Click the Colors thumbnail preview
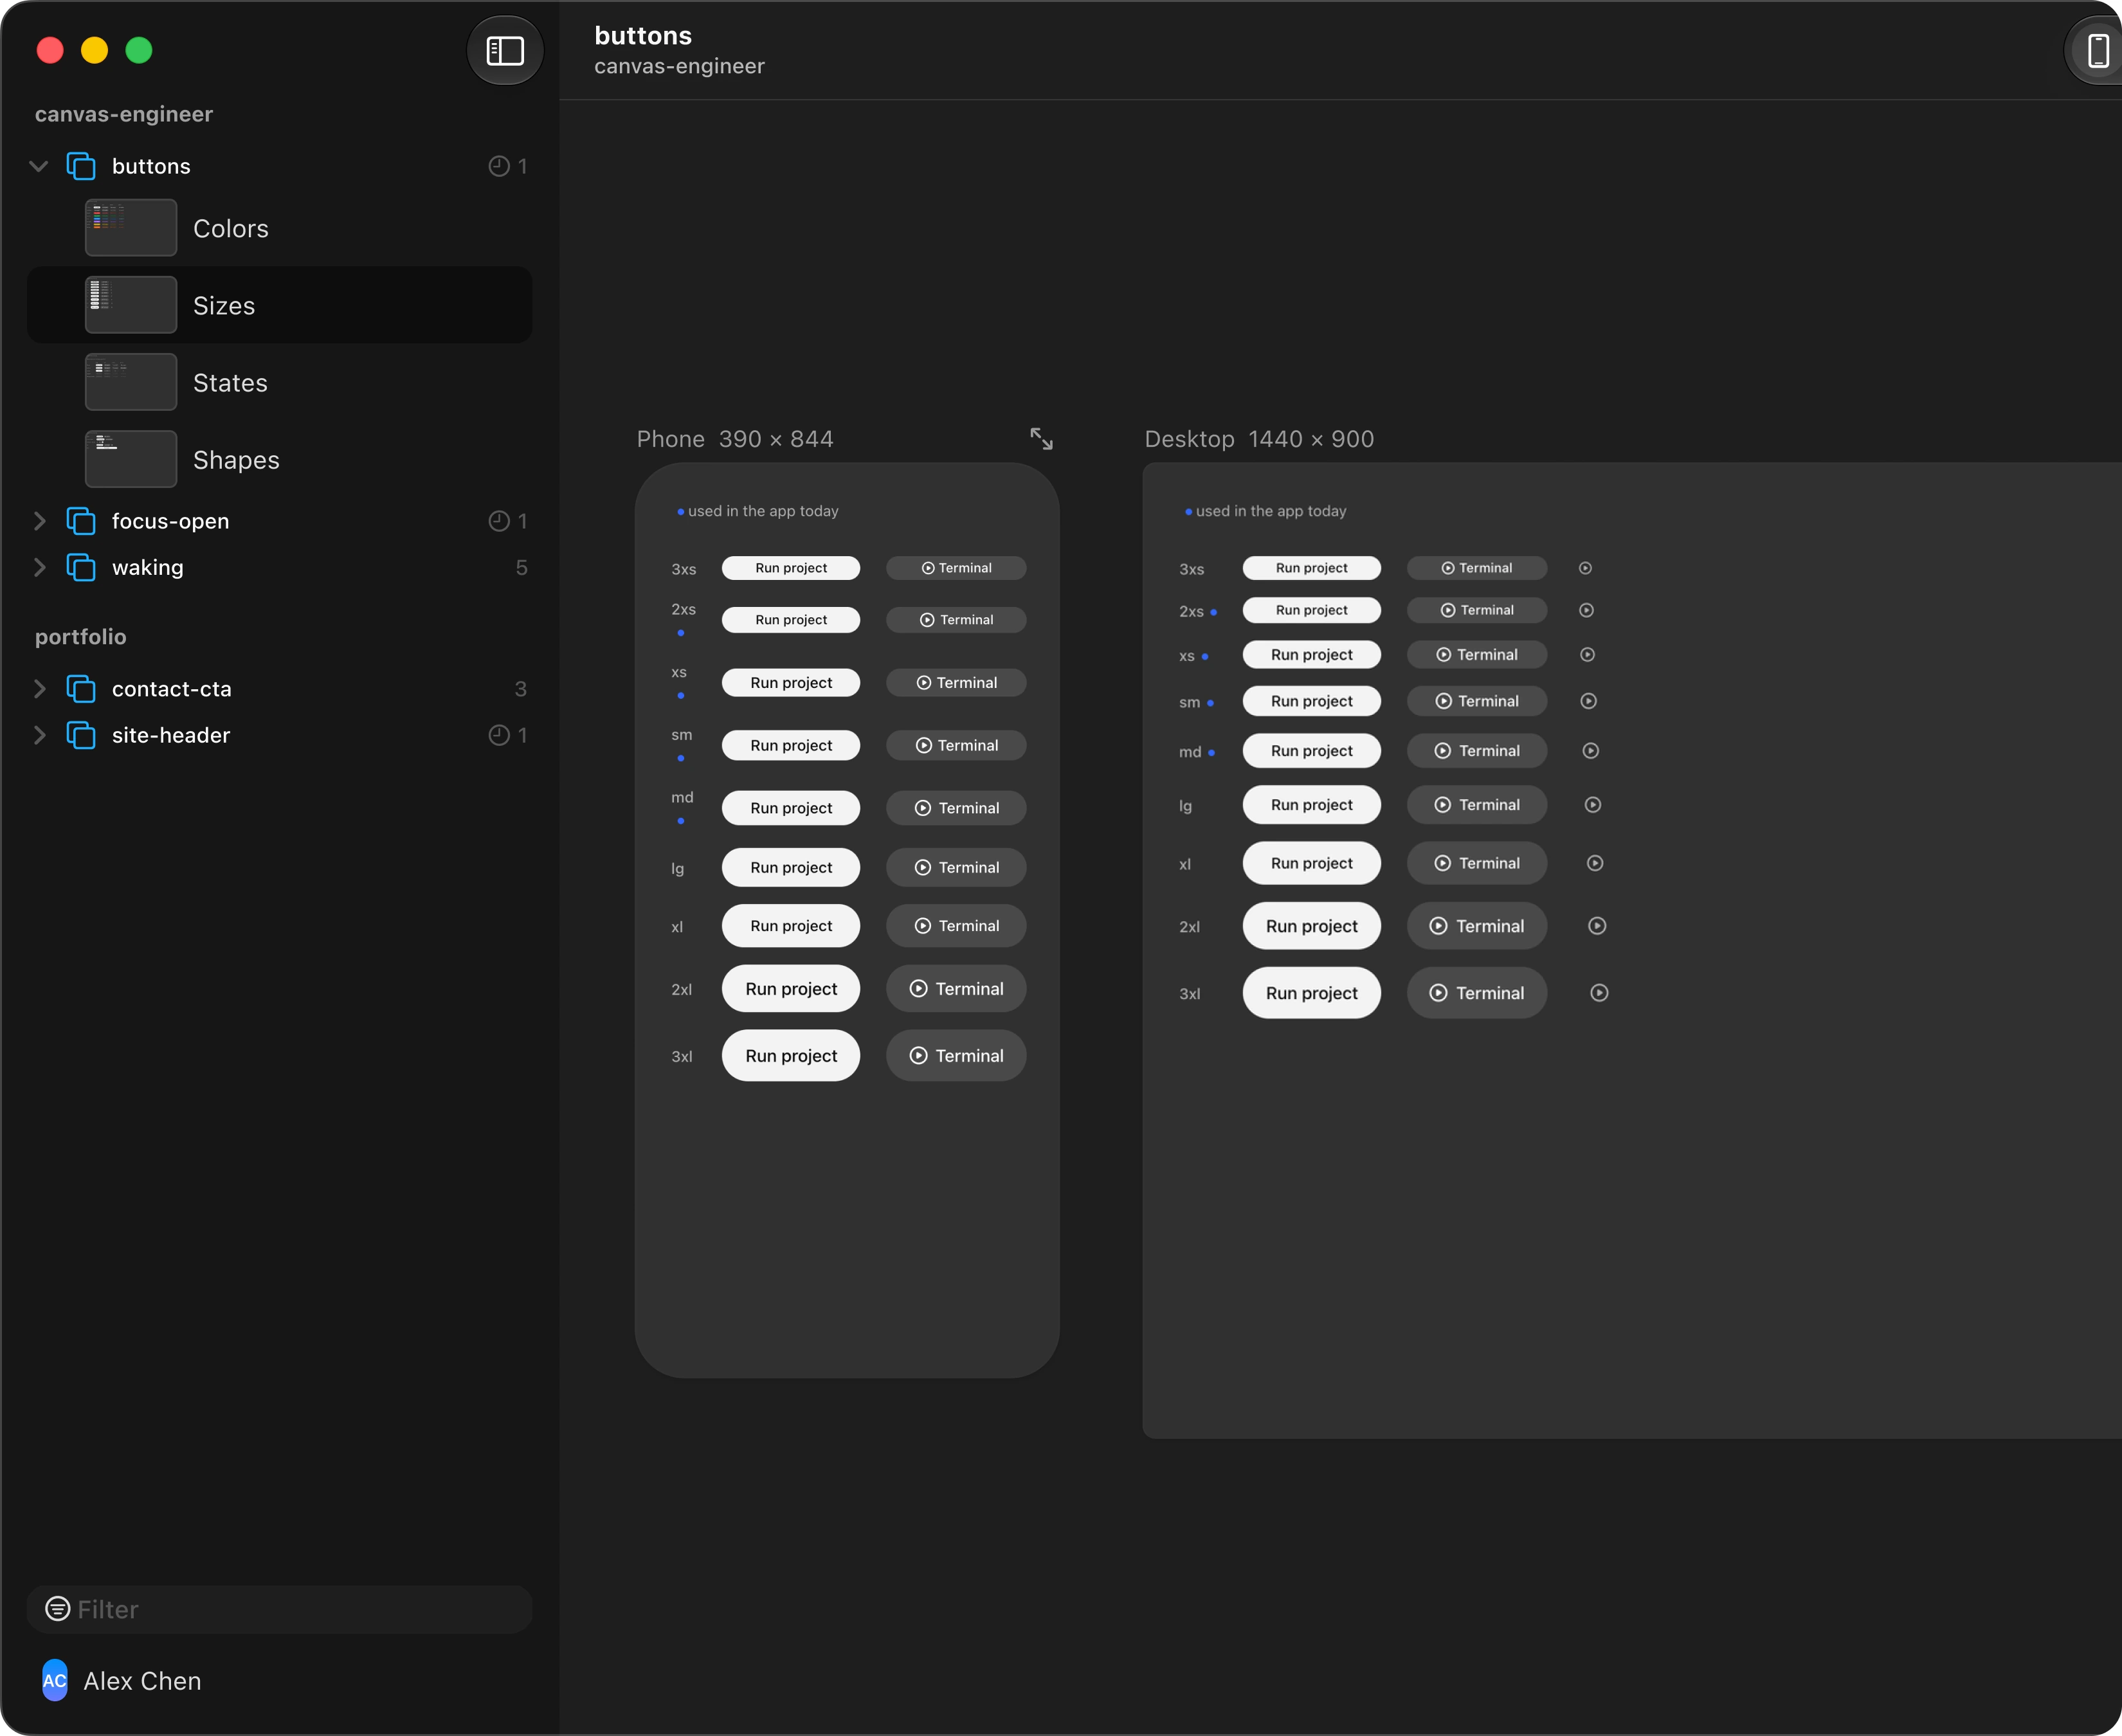Viewport: 2122px width, 1736px height. point(131,228)
